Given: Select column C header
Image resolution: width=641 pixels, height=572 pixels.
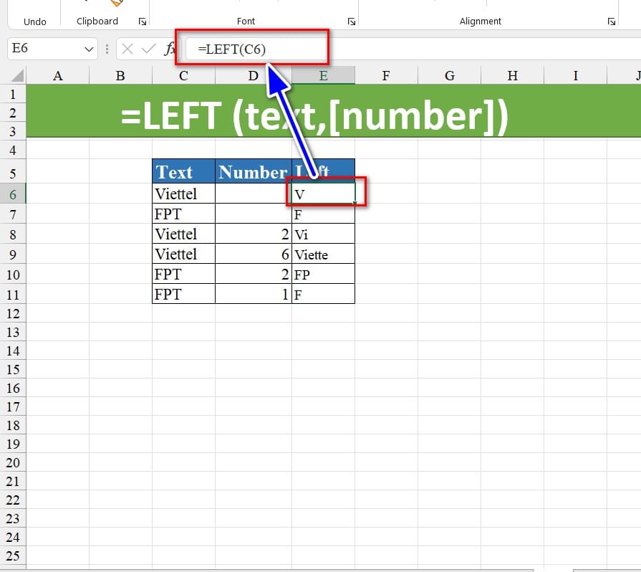Looking at the screenshot, I should (183, 75).
